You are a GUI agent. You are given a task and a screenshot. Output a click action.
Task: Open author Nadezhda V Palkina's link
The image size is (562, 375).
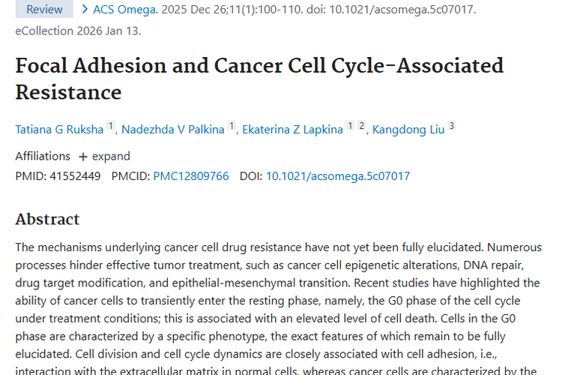coord(173,129)
